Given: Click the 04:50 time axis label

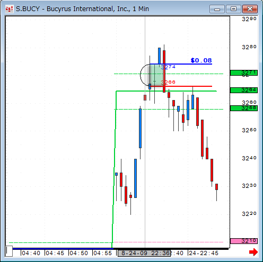Looking at the screenshot, I should (79, 253).
